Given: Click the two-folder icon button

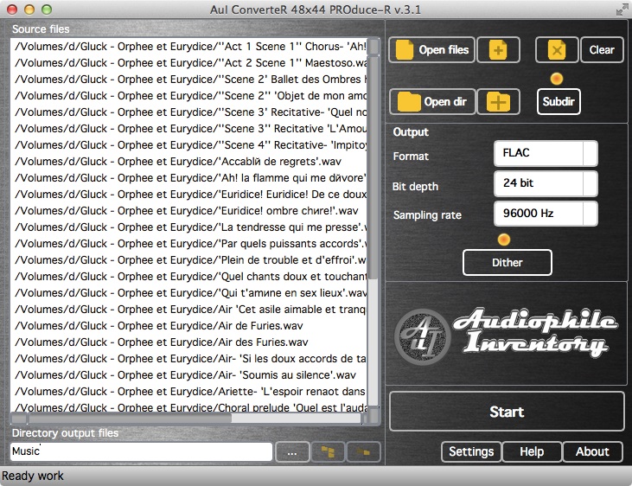Looking at the screenshot, I should click(363, 452).
